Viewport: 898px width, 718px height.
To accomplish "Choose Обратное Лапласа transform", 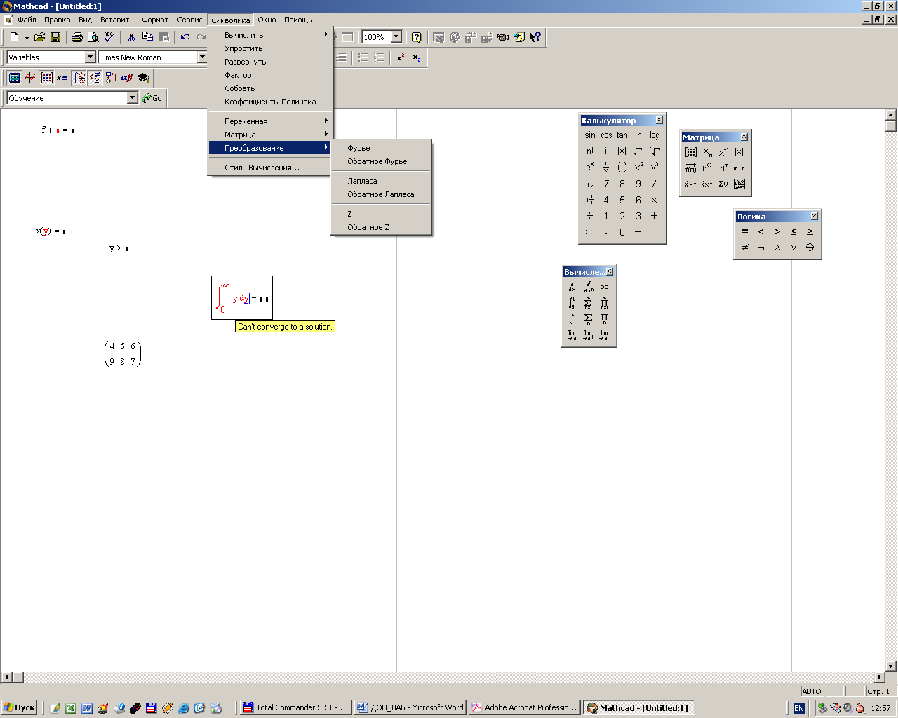I will [x=381, y=194].
